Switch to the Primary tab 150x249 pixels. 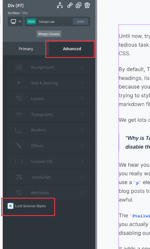(x=26, y=49)
